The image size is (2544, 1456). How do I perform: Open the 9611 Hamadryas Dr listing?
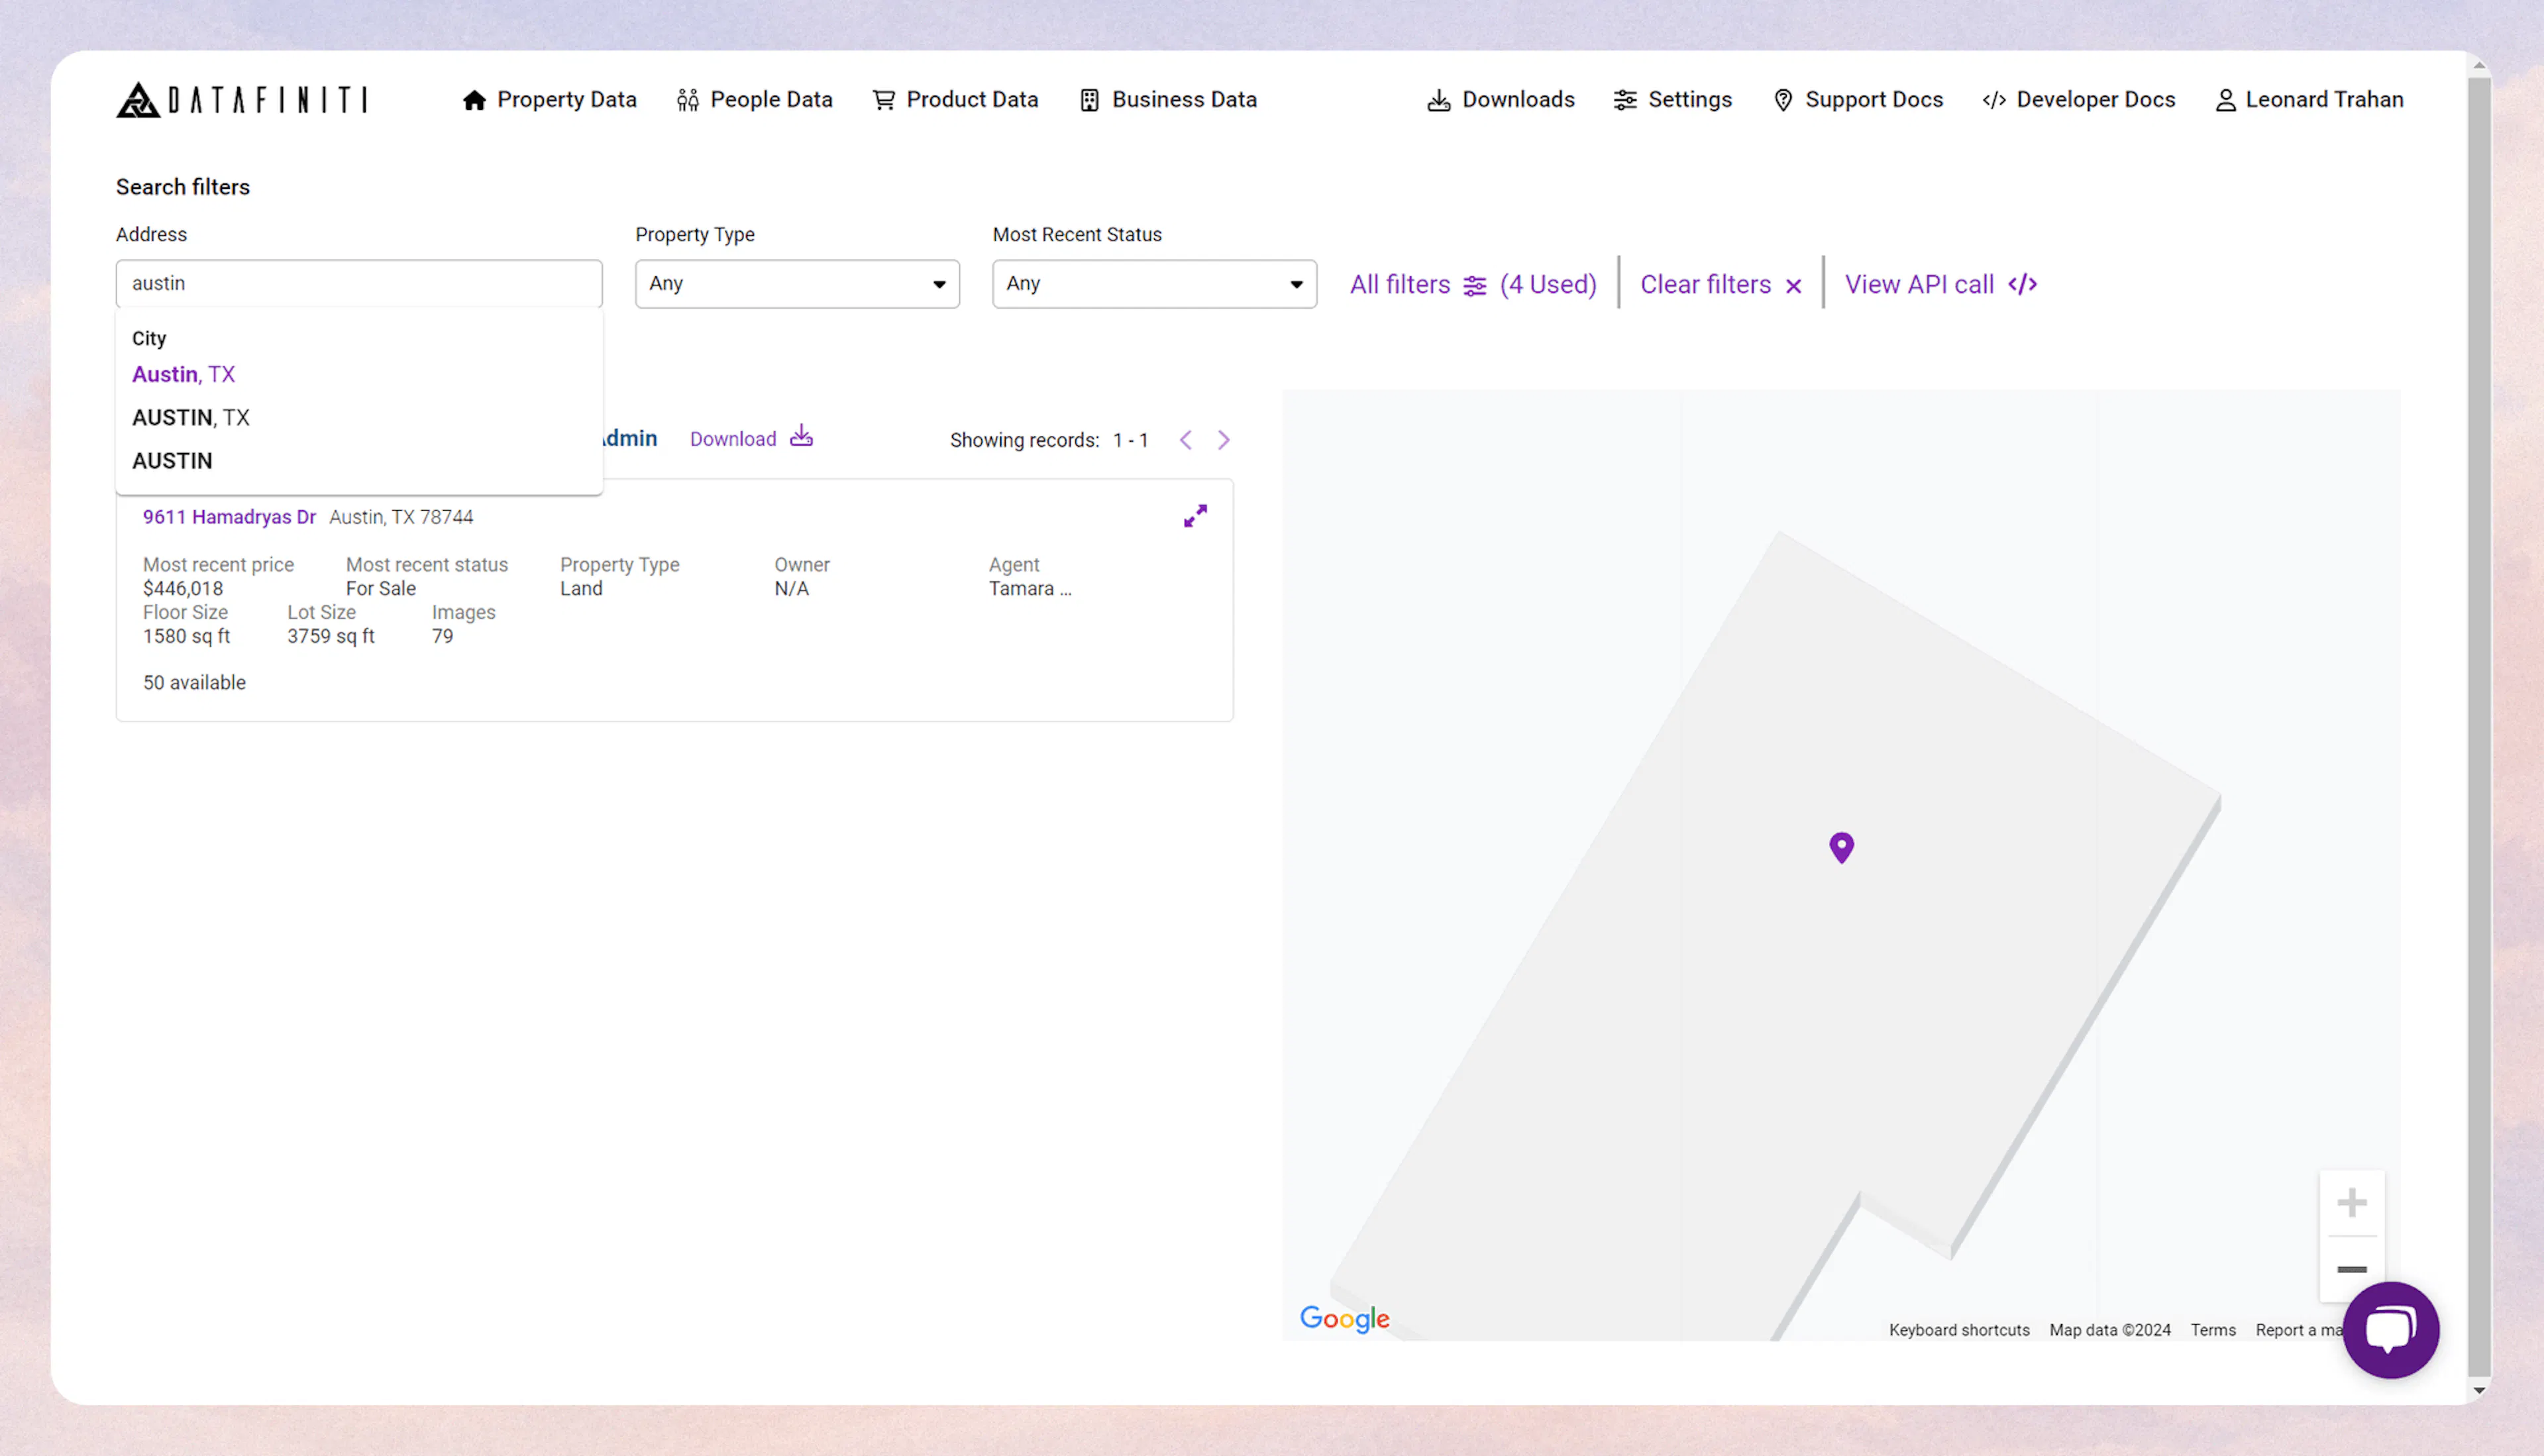pos(228,516)
